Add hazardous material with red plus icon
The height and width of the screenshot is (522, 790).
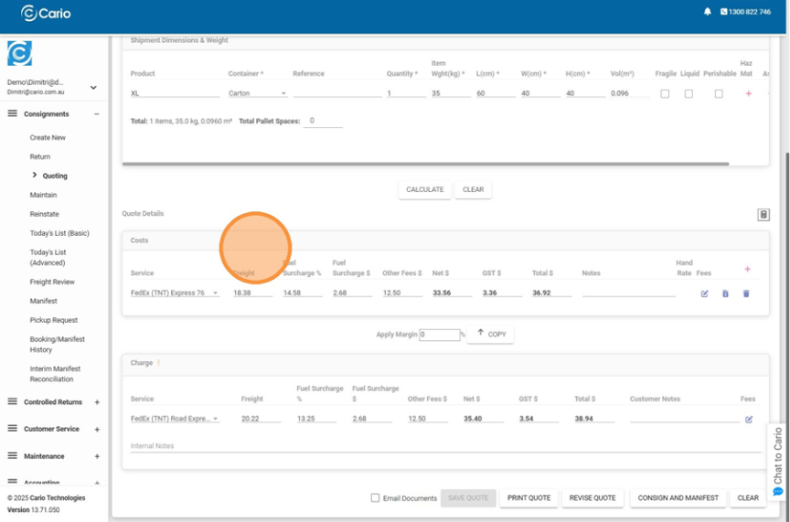(x=748, y=94)
